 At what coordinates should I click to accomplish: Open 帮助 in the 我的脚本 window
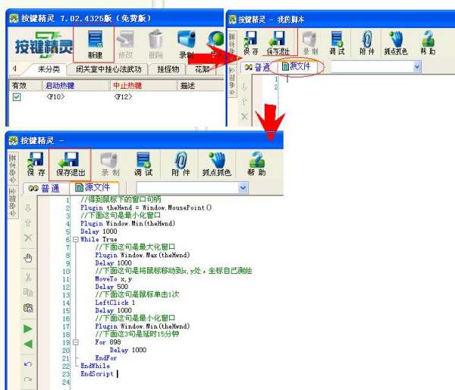click(428, 43)
